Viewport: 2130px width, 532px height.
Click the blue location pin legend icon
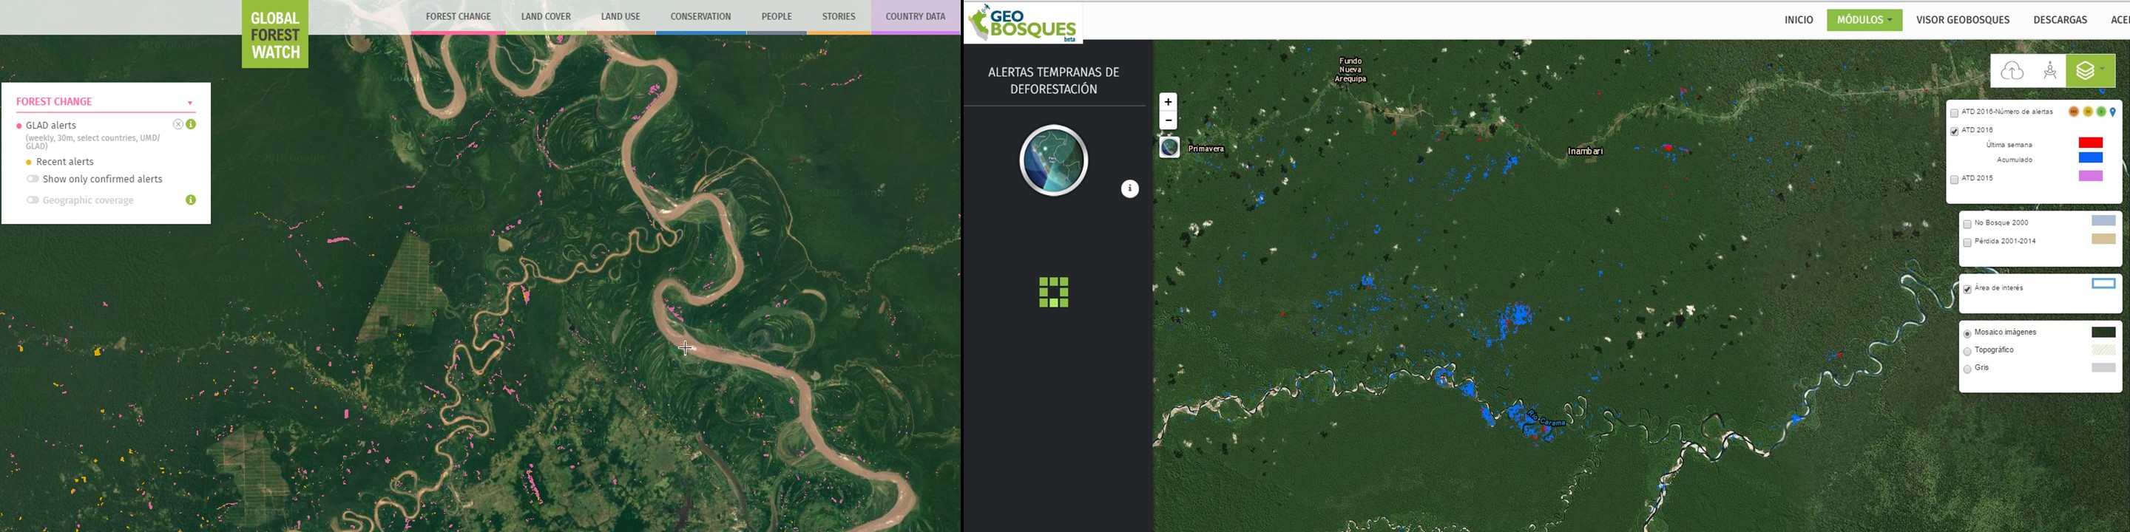[2113, 112]
